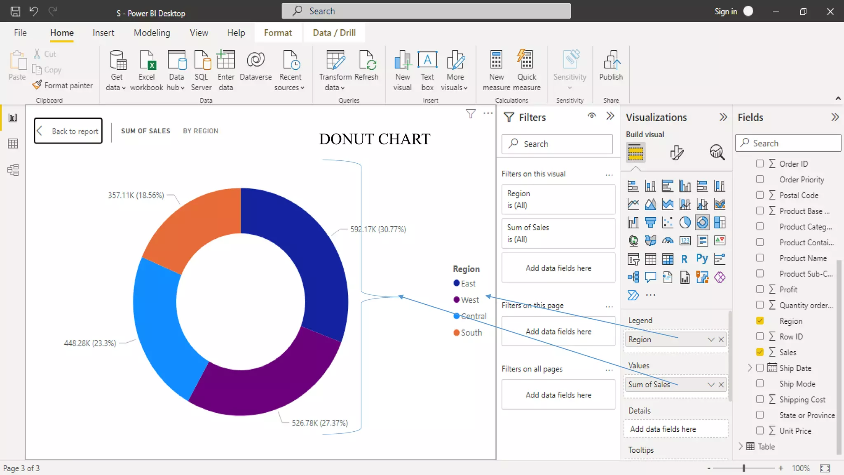Check the Shipping Cost field

tap(760, 399)
